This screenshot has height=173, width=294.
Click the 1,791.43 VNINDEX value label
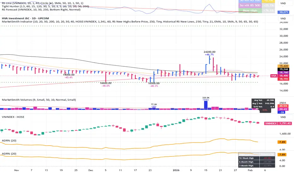pyautogui.click(x=285, y=123)
